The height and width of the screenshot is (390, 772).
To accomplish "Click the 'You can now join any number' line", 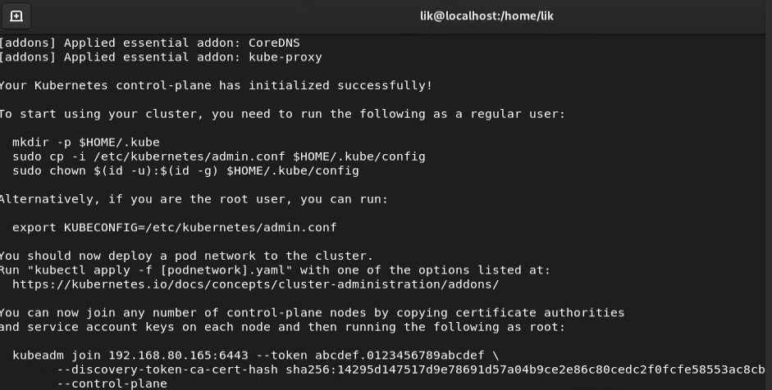I will (x=312, y=313).
